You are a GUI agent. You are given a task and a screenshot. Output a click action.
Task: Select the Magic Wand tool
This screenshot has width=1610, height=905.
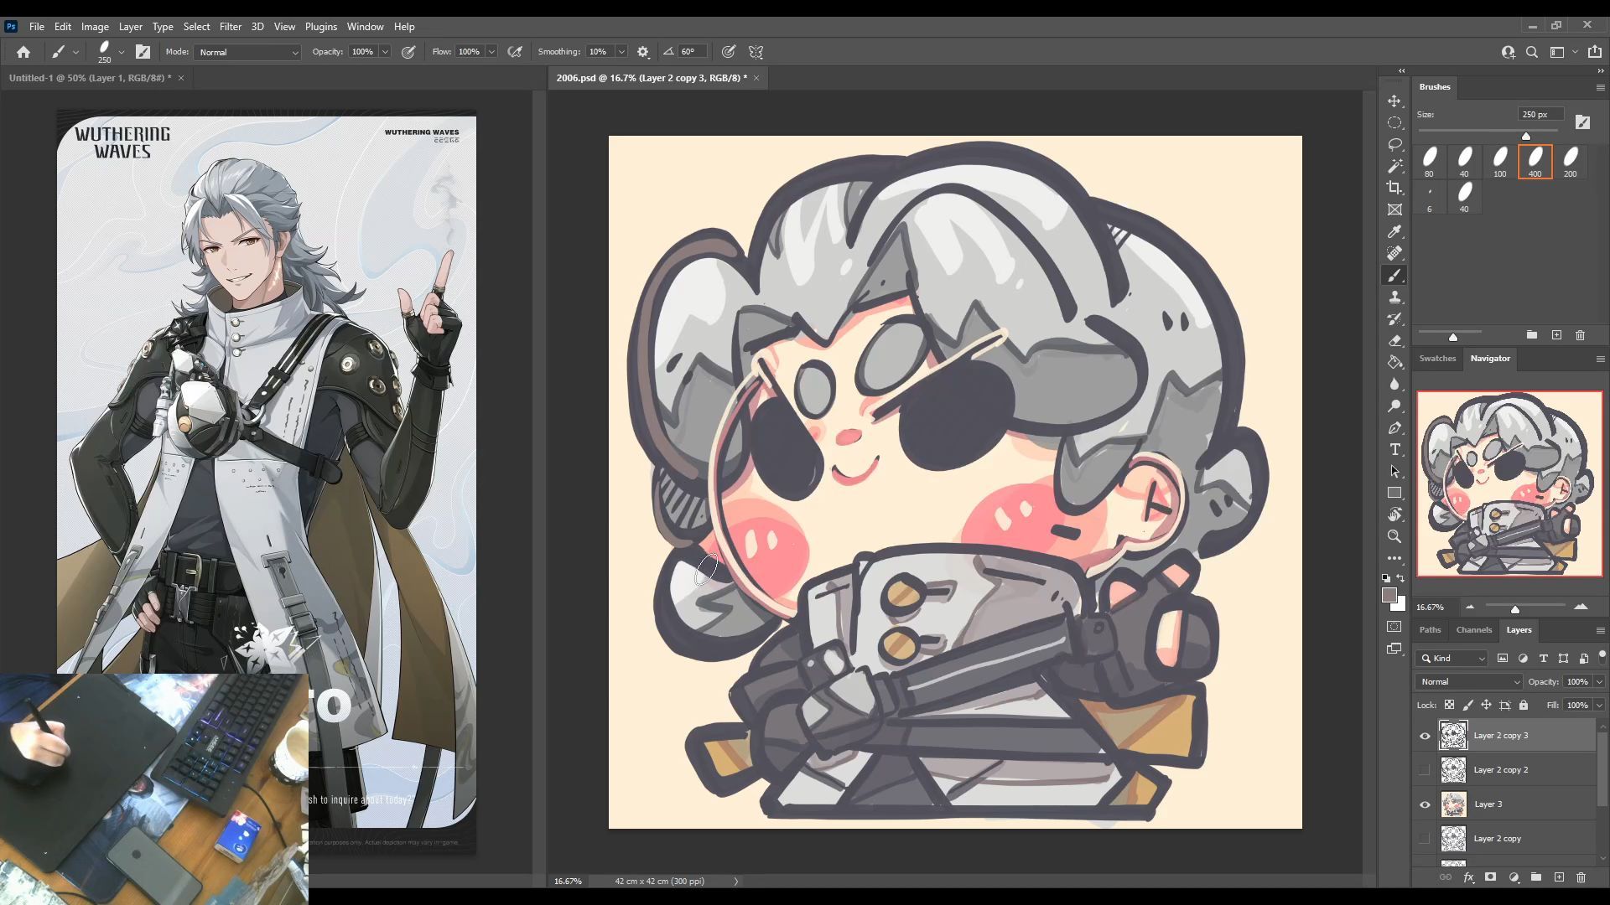[x=1394, y=166]
